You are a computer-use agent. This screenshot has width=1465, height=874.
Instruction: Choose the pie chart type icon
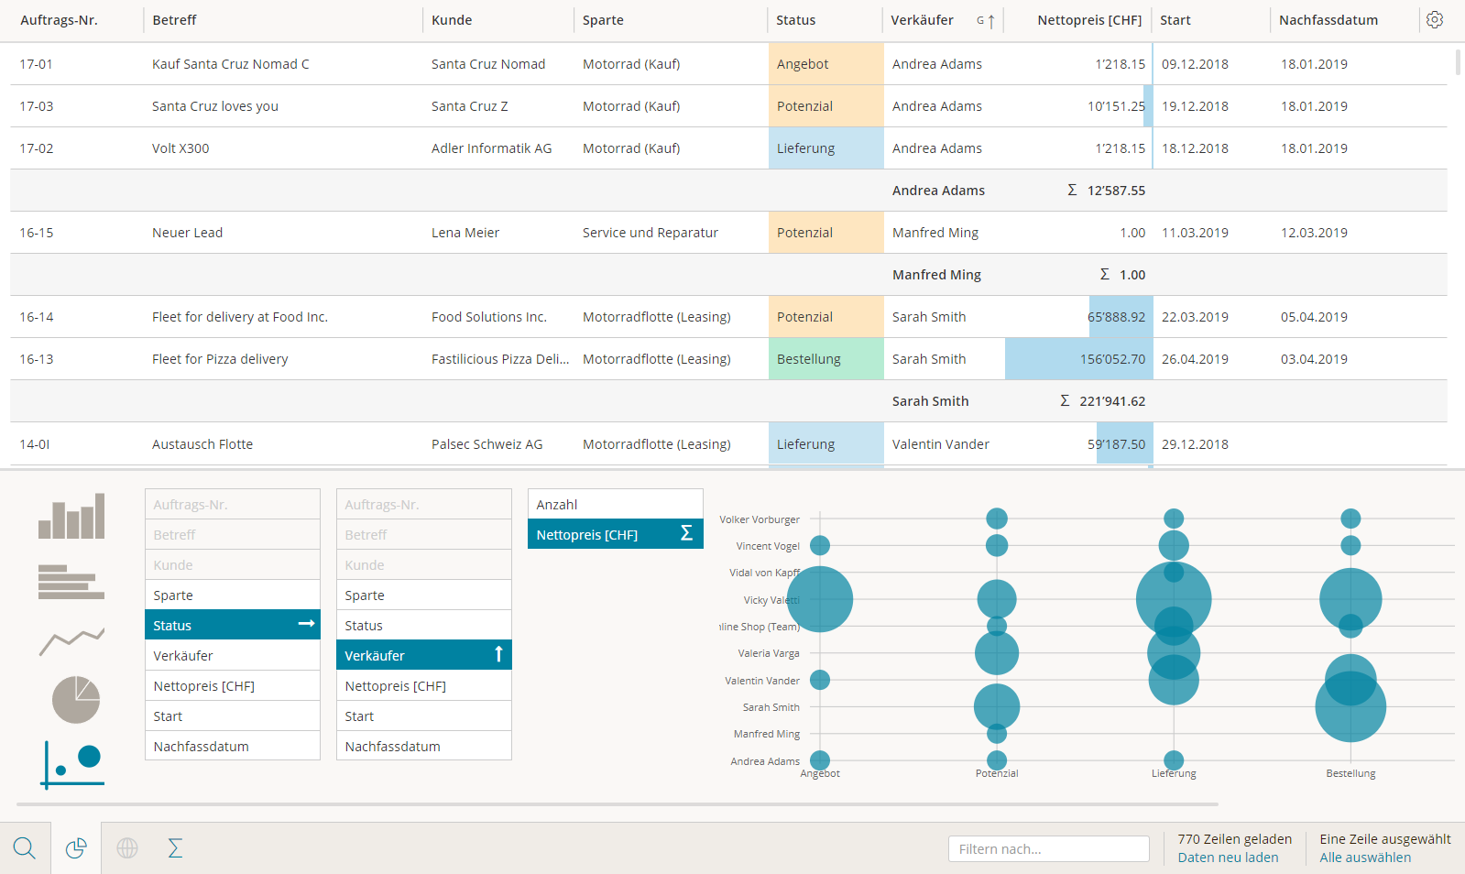76,700
